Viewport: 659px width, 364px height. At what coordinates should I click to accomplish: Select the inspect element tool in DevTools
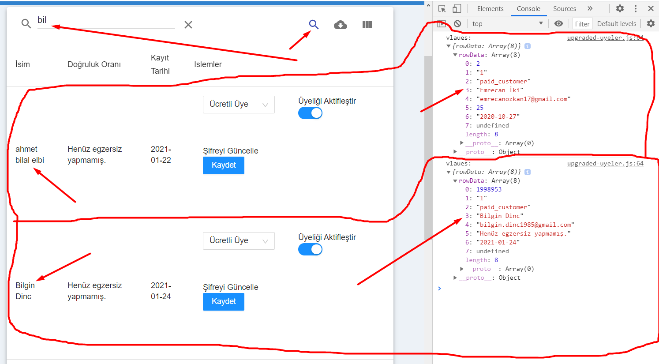442,8
